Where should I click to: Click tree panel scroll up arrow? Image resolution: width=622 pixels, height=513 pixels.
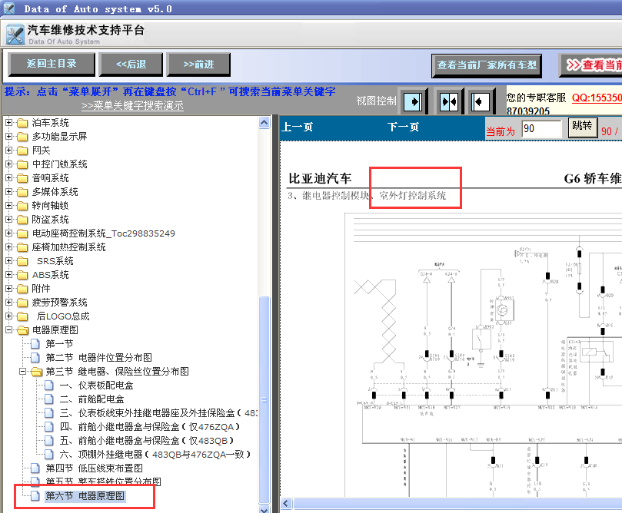click(264, 122)
